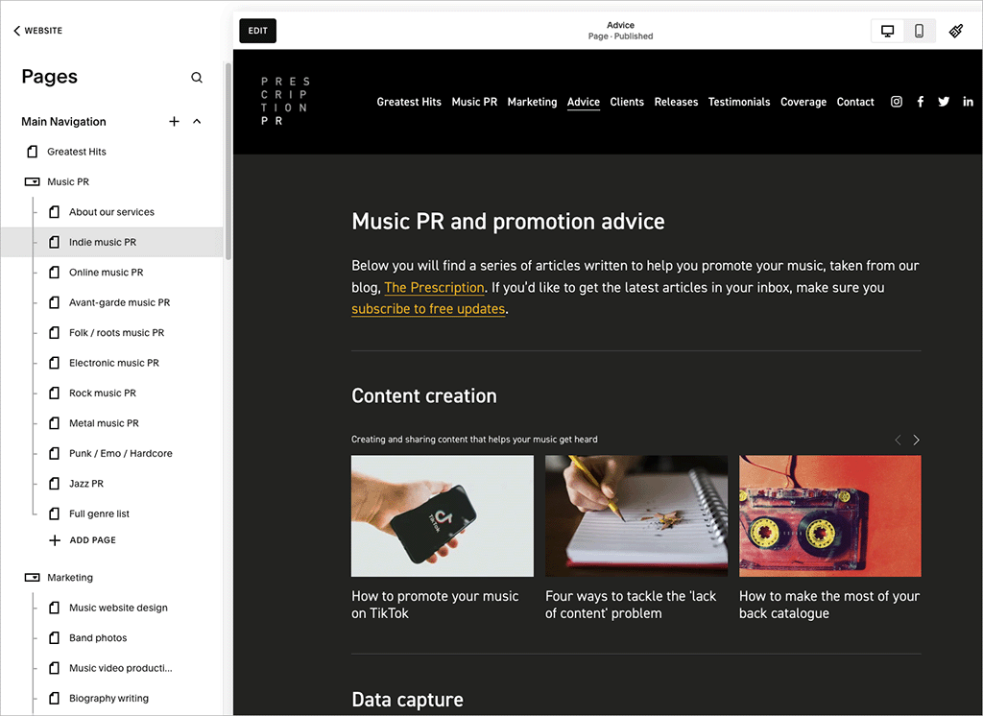Viewport: 983px width, 716px height.
Task: Click the LinkedIn icon in the site header
Action: pos(968,101)
